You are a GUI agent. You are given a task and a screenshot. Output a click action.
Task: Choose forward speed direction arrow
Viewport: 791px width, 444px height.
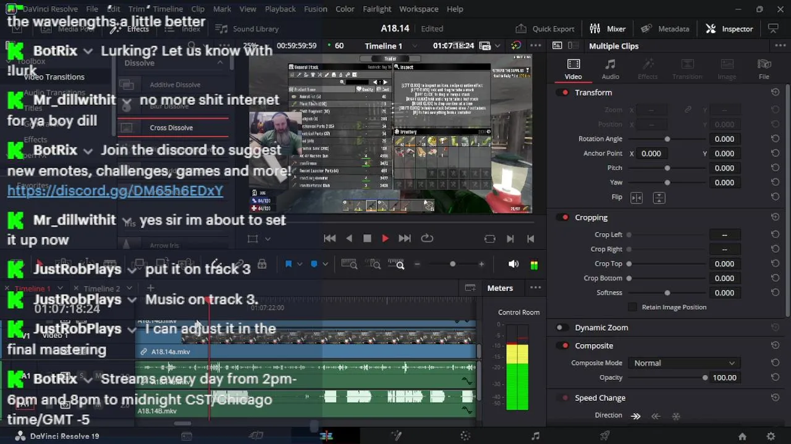[x=635, y=416]
